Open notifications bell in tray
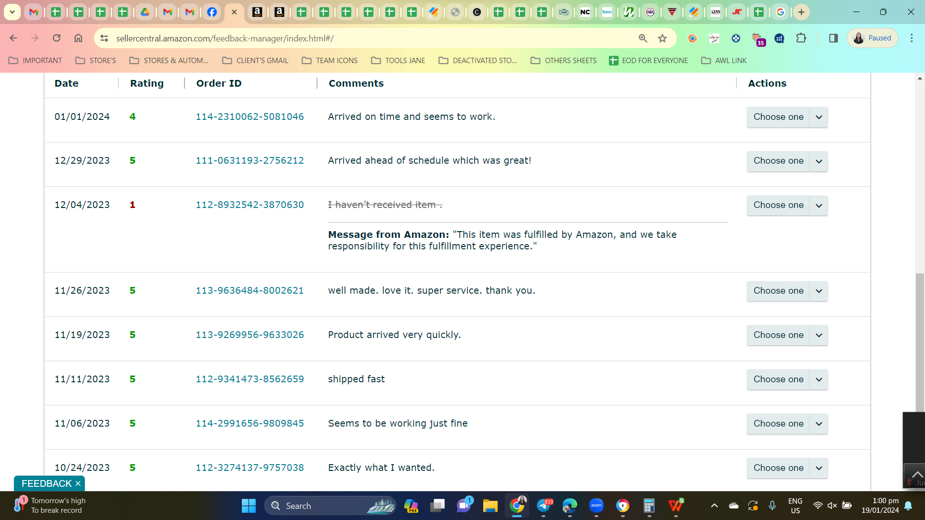The image size is (925, 520). [908, 506]
